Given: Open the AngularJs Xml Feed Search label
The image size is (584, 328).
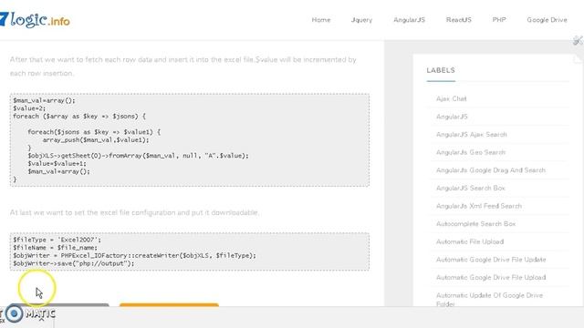Looking at the screenshot, I should pos(479,206).
